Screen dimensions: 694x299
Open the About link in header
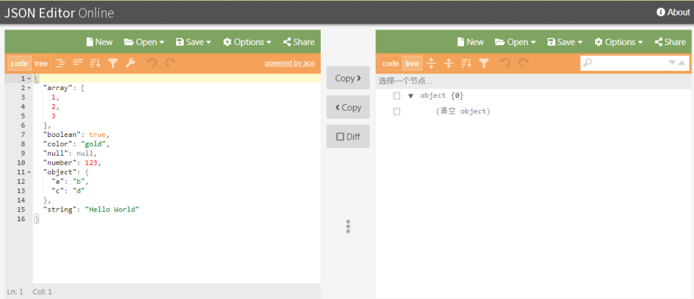[673, 12]
